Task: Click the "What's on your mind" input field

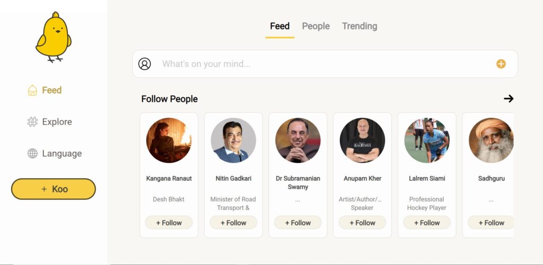Action: tap(318, 64)
